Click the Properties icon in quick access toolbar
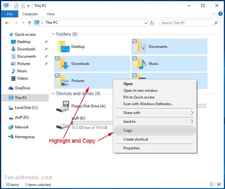The image size is (225, 189). point(16,6)
